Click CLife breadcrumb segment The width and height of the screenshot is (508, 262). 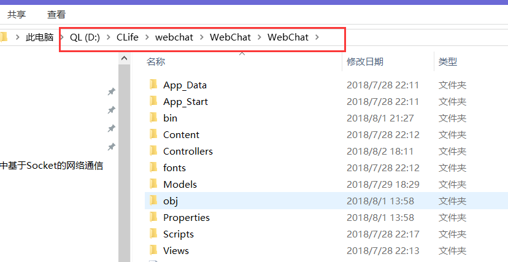coord(128,37)
